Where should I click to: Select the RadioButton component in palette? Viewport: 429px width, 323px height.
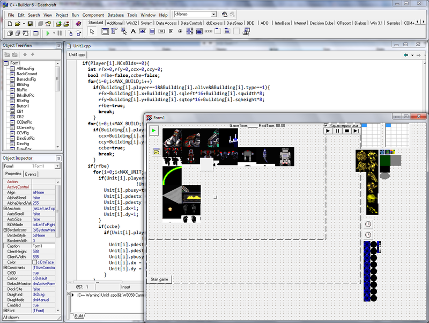click(x=180, y=32)
